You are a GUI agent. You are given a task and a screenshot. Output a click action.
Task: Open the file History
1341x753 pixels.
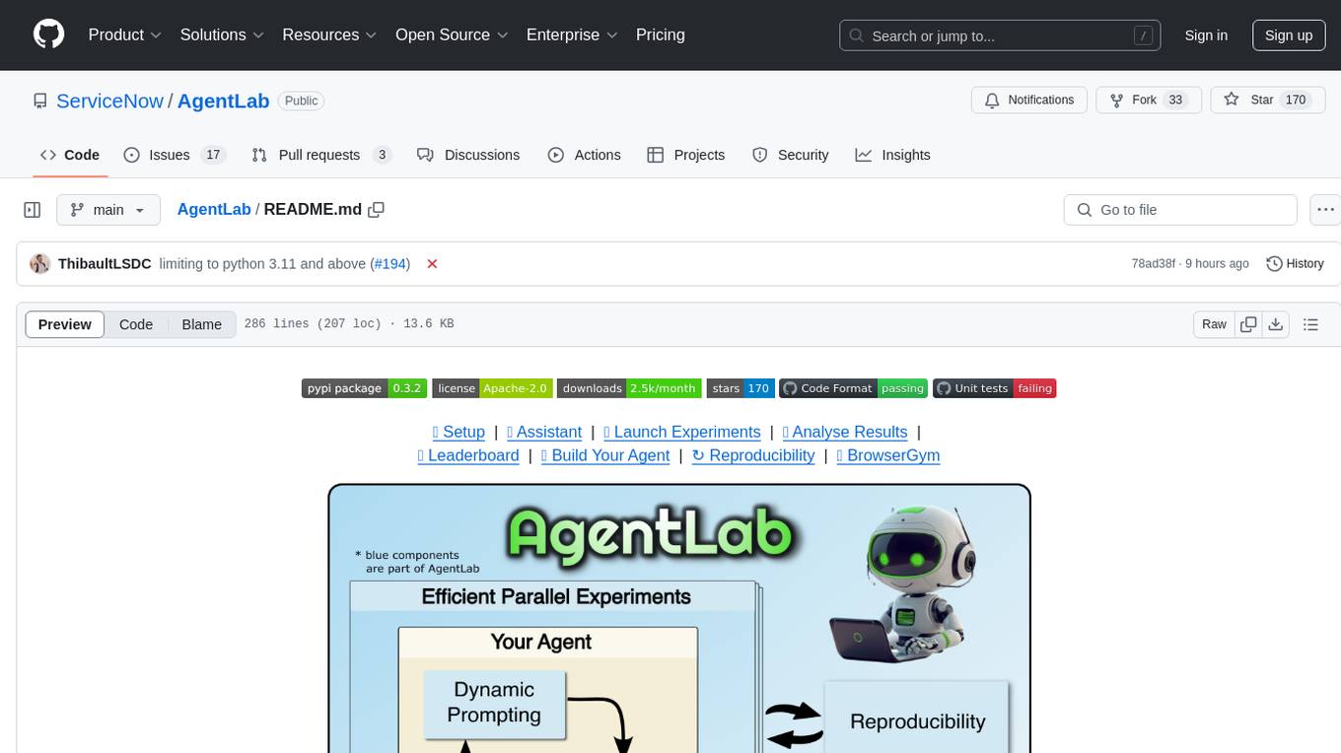[x=1295, y=263]
